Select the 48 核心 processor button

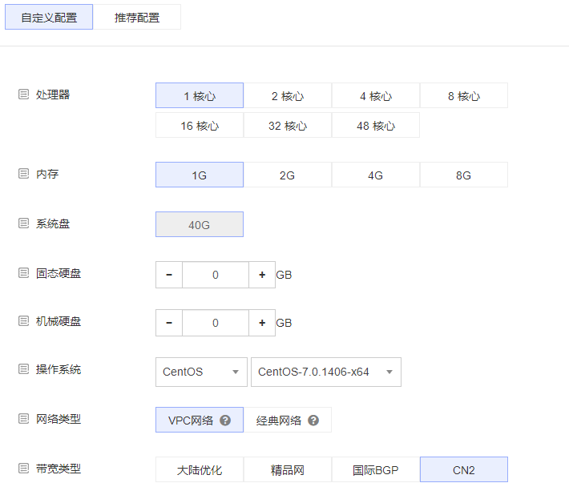(x=376, y=126)
